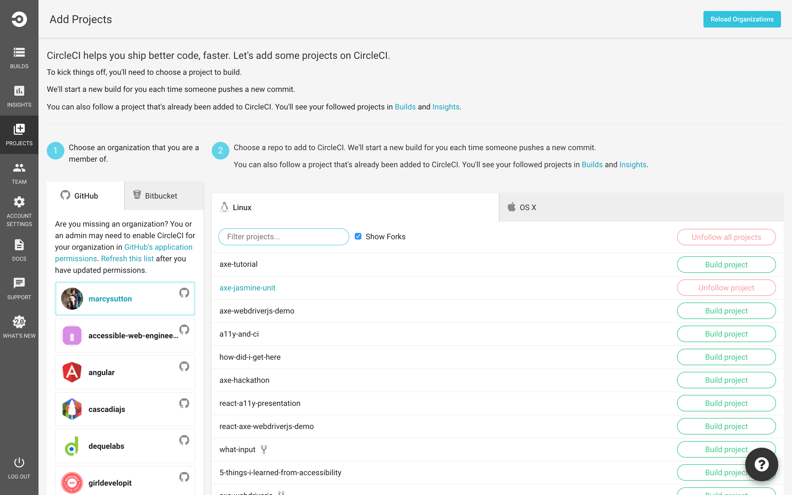Click the Filter projects input field

(x=284, y=237)
